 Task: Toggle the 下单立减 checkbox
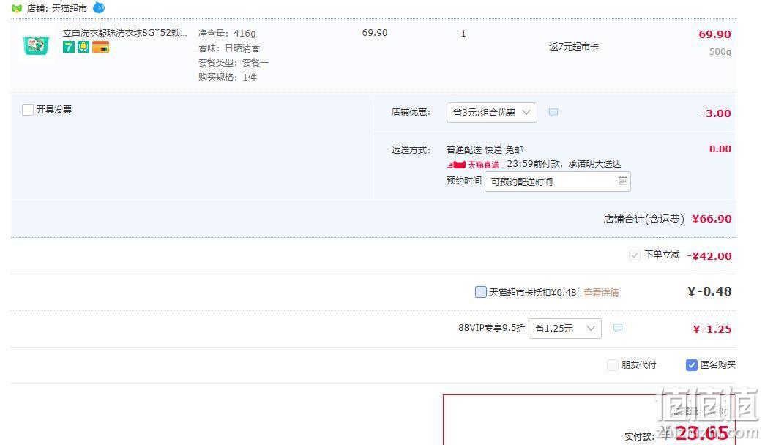pyautogui.click(x=634, y=255)
